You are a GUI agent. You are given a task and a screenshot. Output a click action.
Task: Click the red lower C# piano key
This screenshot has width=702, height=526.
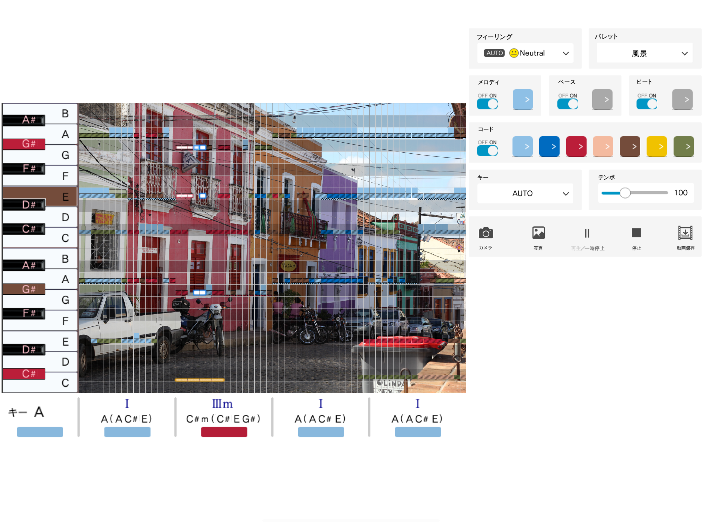(24, 374)
